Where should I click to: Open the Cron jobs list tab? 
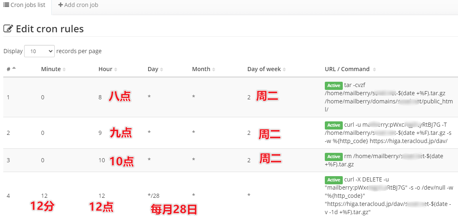click(25, 5)
